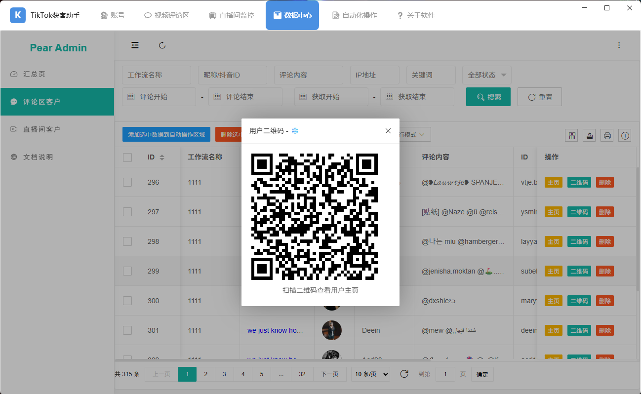
Task: Open the 自动化操作 tab
Action: (355, 15)
